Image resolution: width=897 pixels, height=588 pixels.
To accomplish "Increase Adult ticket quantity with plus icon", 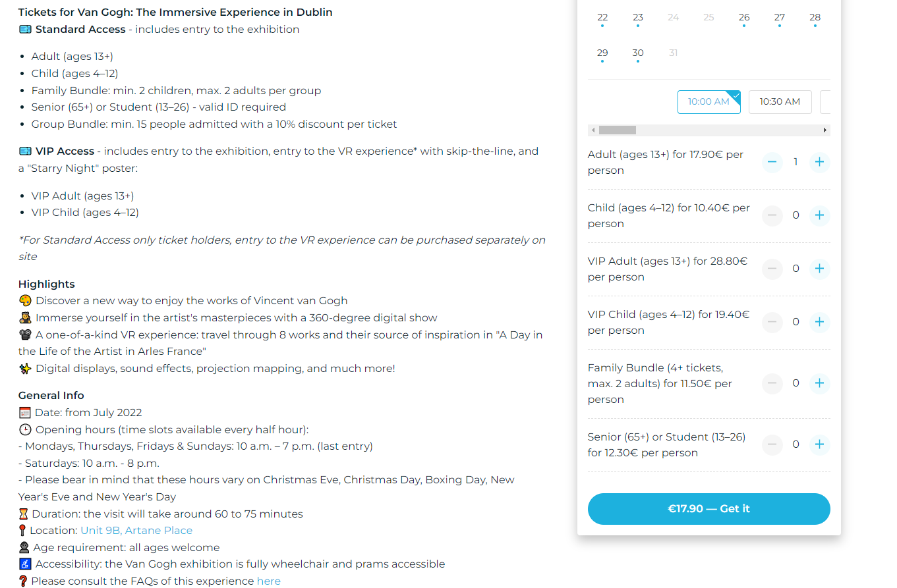I will [819, 162].
